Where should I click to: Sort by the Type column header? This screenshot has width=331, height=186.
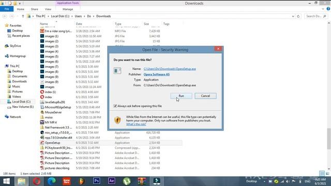[118, 24]
